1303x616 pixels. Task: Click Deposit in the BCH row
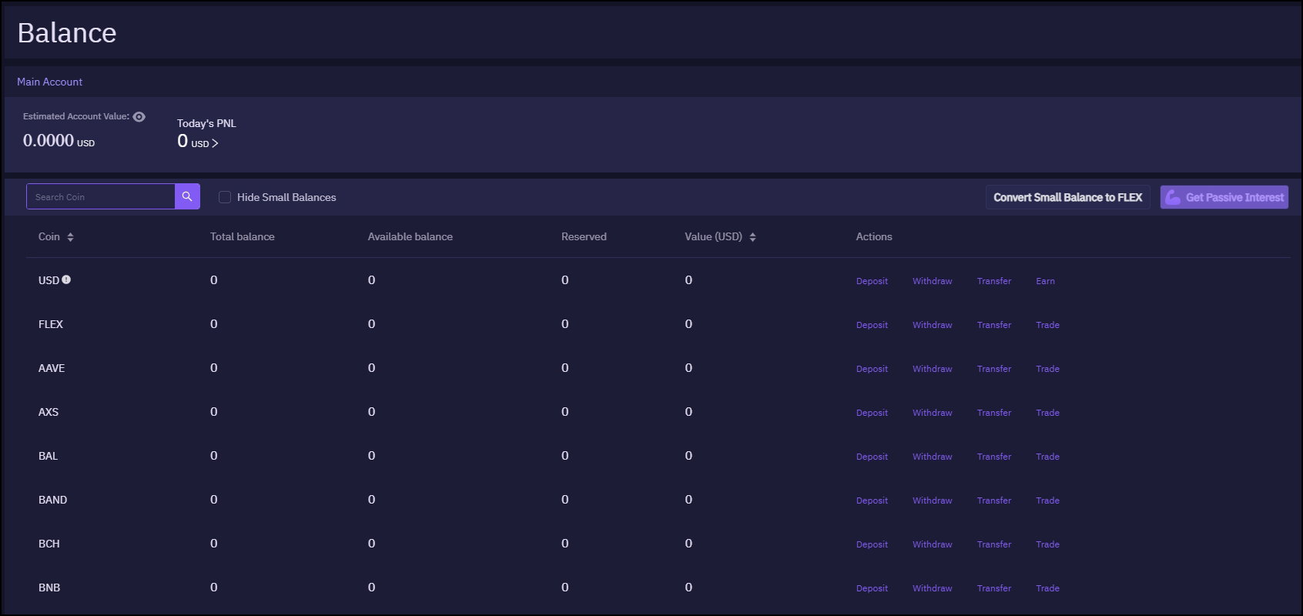(x=872, y=544)
